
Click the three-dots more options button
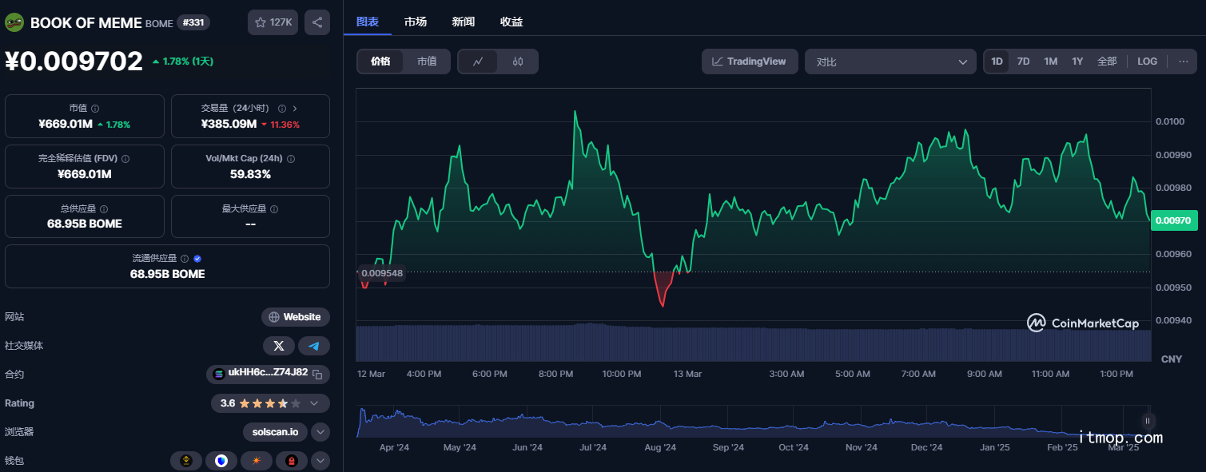tap(1184, 61)
